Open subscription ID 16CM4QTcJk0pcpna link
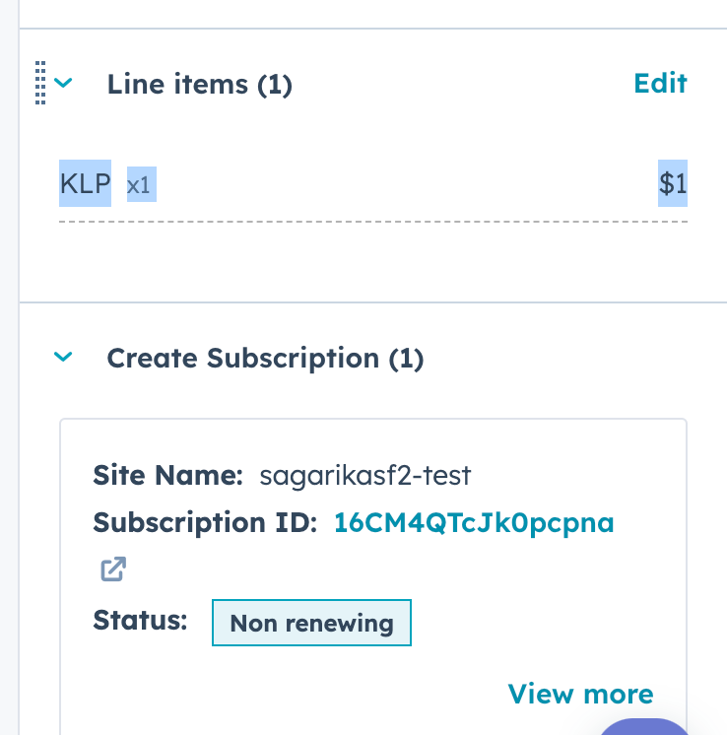 [474, 523]
